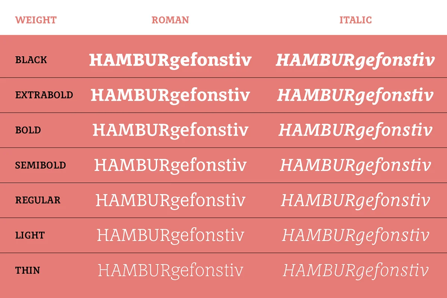Select the LIGHT weight label
Image resolution: width=447 pixels, height=298 pixels.
click(x=30, y=235)
